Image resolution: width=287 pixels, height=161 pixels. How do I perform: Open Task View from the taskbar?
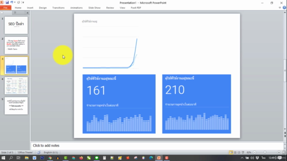pos(18,158)
